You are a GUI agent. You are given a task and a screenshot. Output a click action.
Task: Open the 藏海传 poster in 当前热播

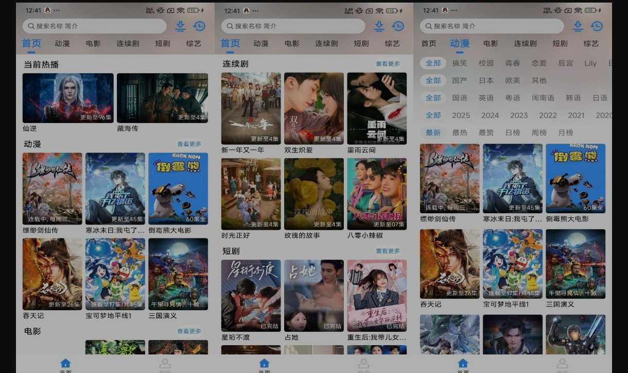[x=162, y=98]
